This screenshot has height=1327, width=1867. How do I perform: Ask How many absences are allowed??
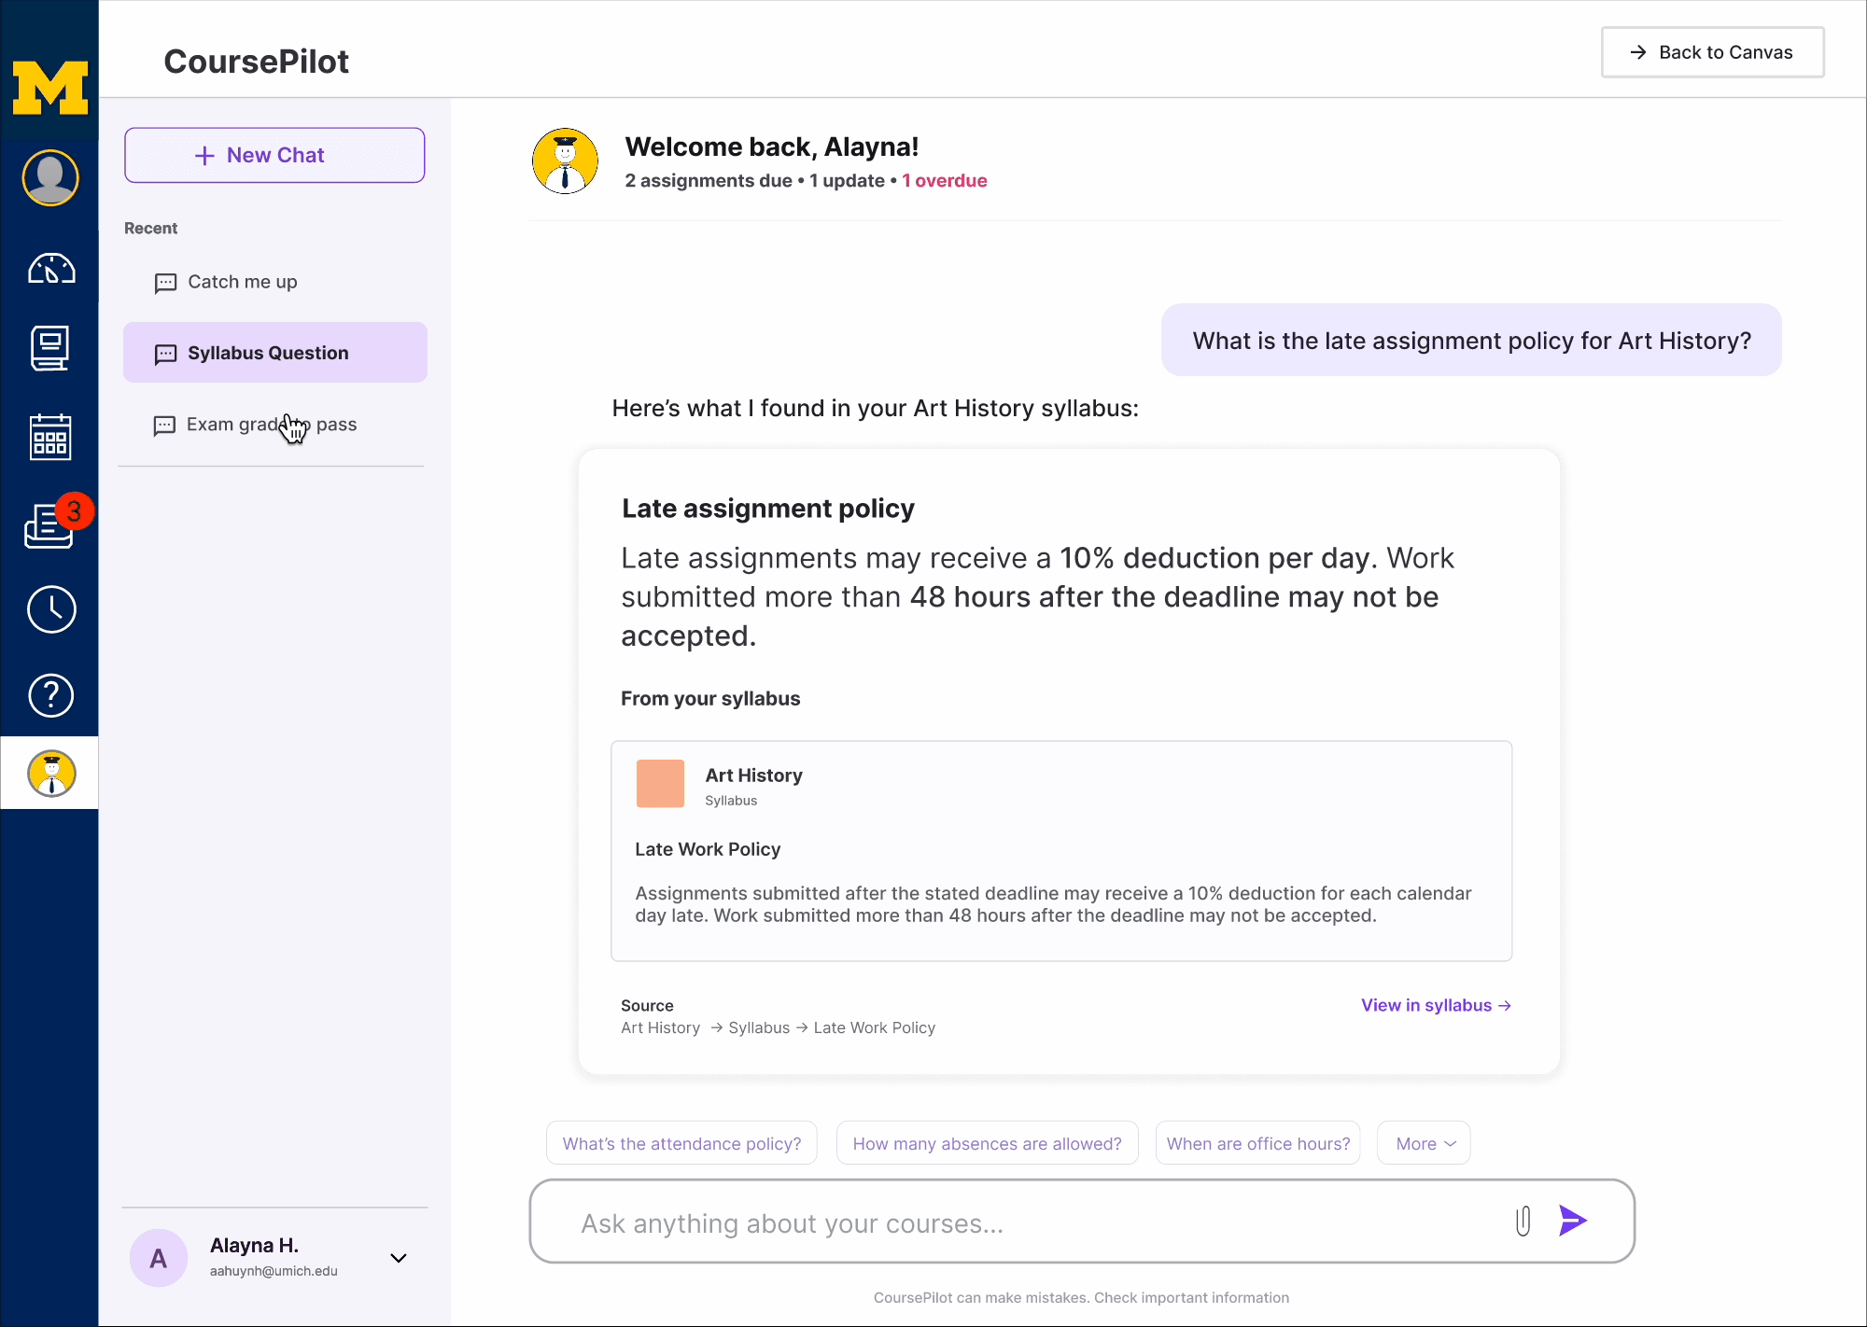click(x=987, y=1143)
